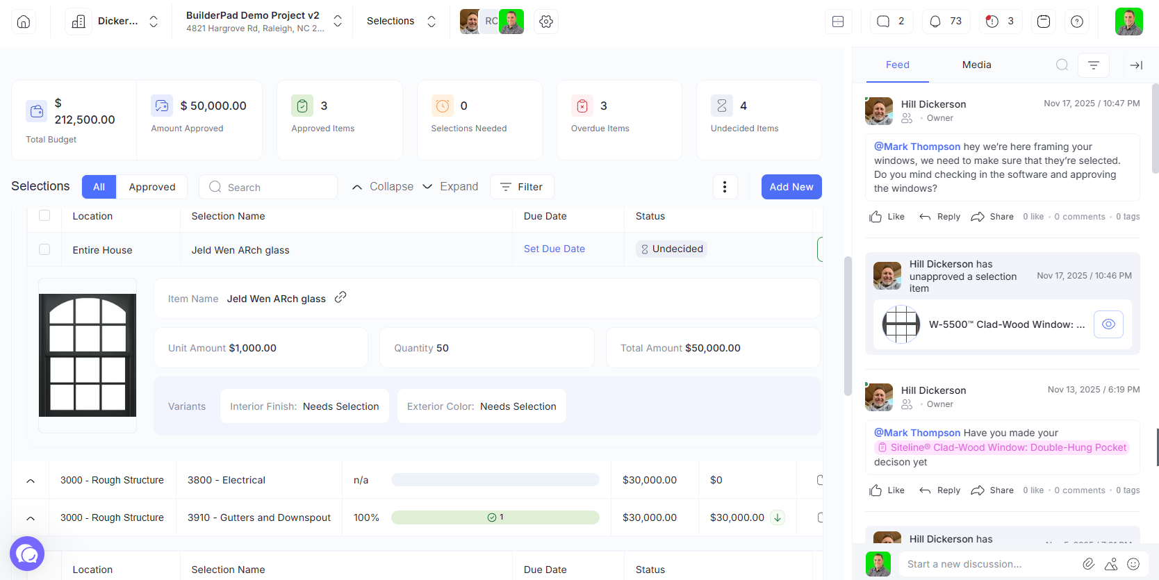Click the Gutters and Downspout progress bar
The height and width of the screenshot is (580, 1159).
coord(495,517)
